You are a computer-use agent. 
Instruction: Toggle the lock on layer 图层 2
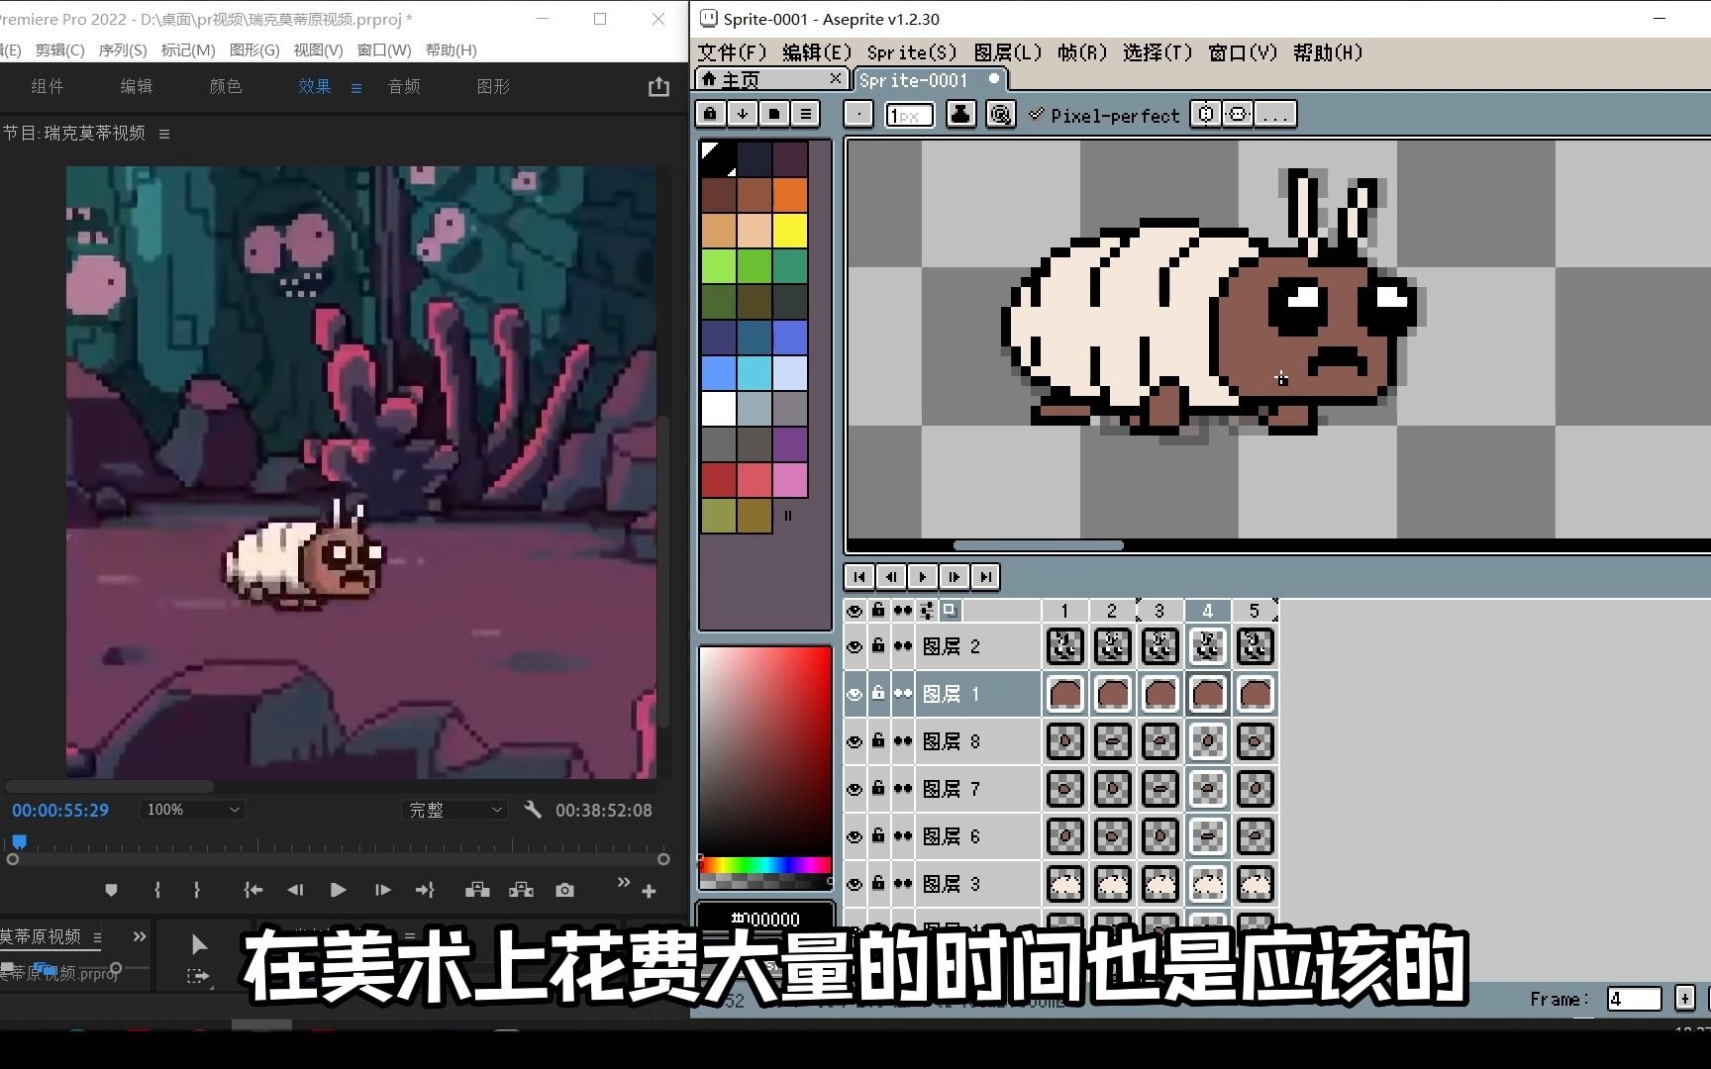(878, 646)
